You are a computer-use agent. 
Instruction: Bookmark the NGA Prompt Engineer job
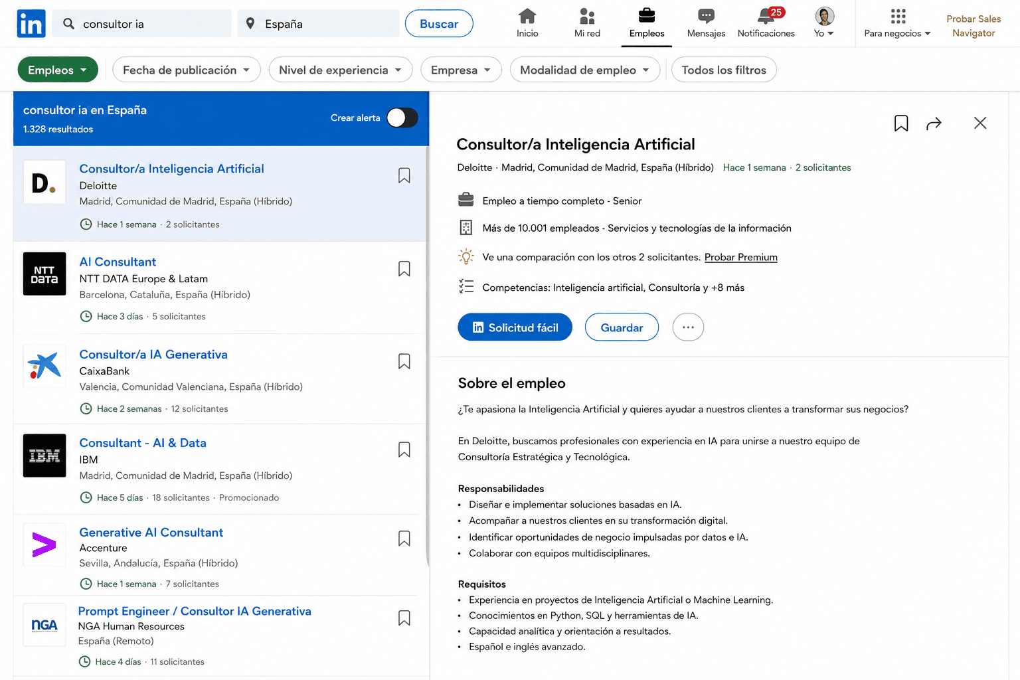(x=404, y=618)
